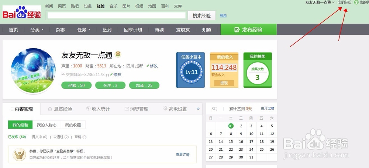The width and height of the screenshot is (369, 168).
Task: Open the 友友无敌一点通 account dropdown
Action: 320,2
